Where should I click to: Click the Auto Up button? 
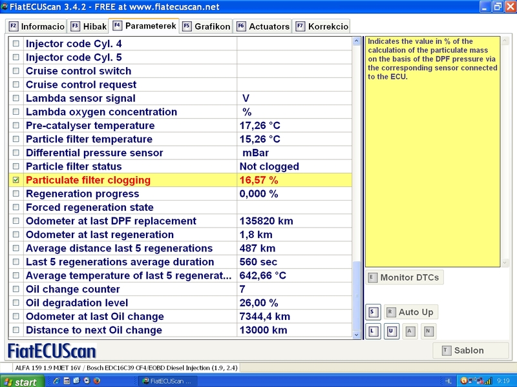point(411,312)
